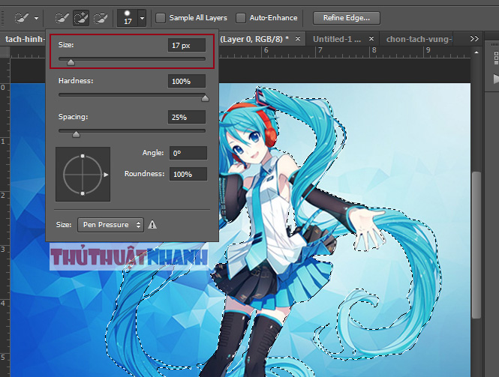Show more document tabs with double arrow
Screen dimensions: 499x377
(x=474, y=38)
